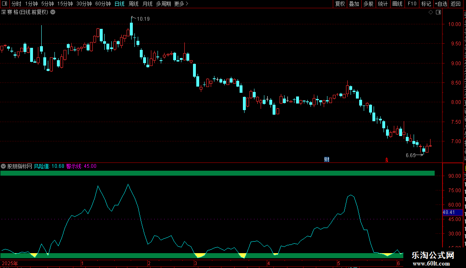Switch to 日线 daily chart
The width and height of the screenshot is (466, 268).
click(120, 4)
